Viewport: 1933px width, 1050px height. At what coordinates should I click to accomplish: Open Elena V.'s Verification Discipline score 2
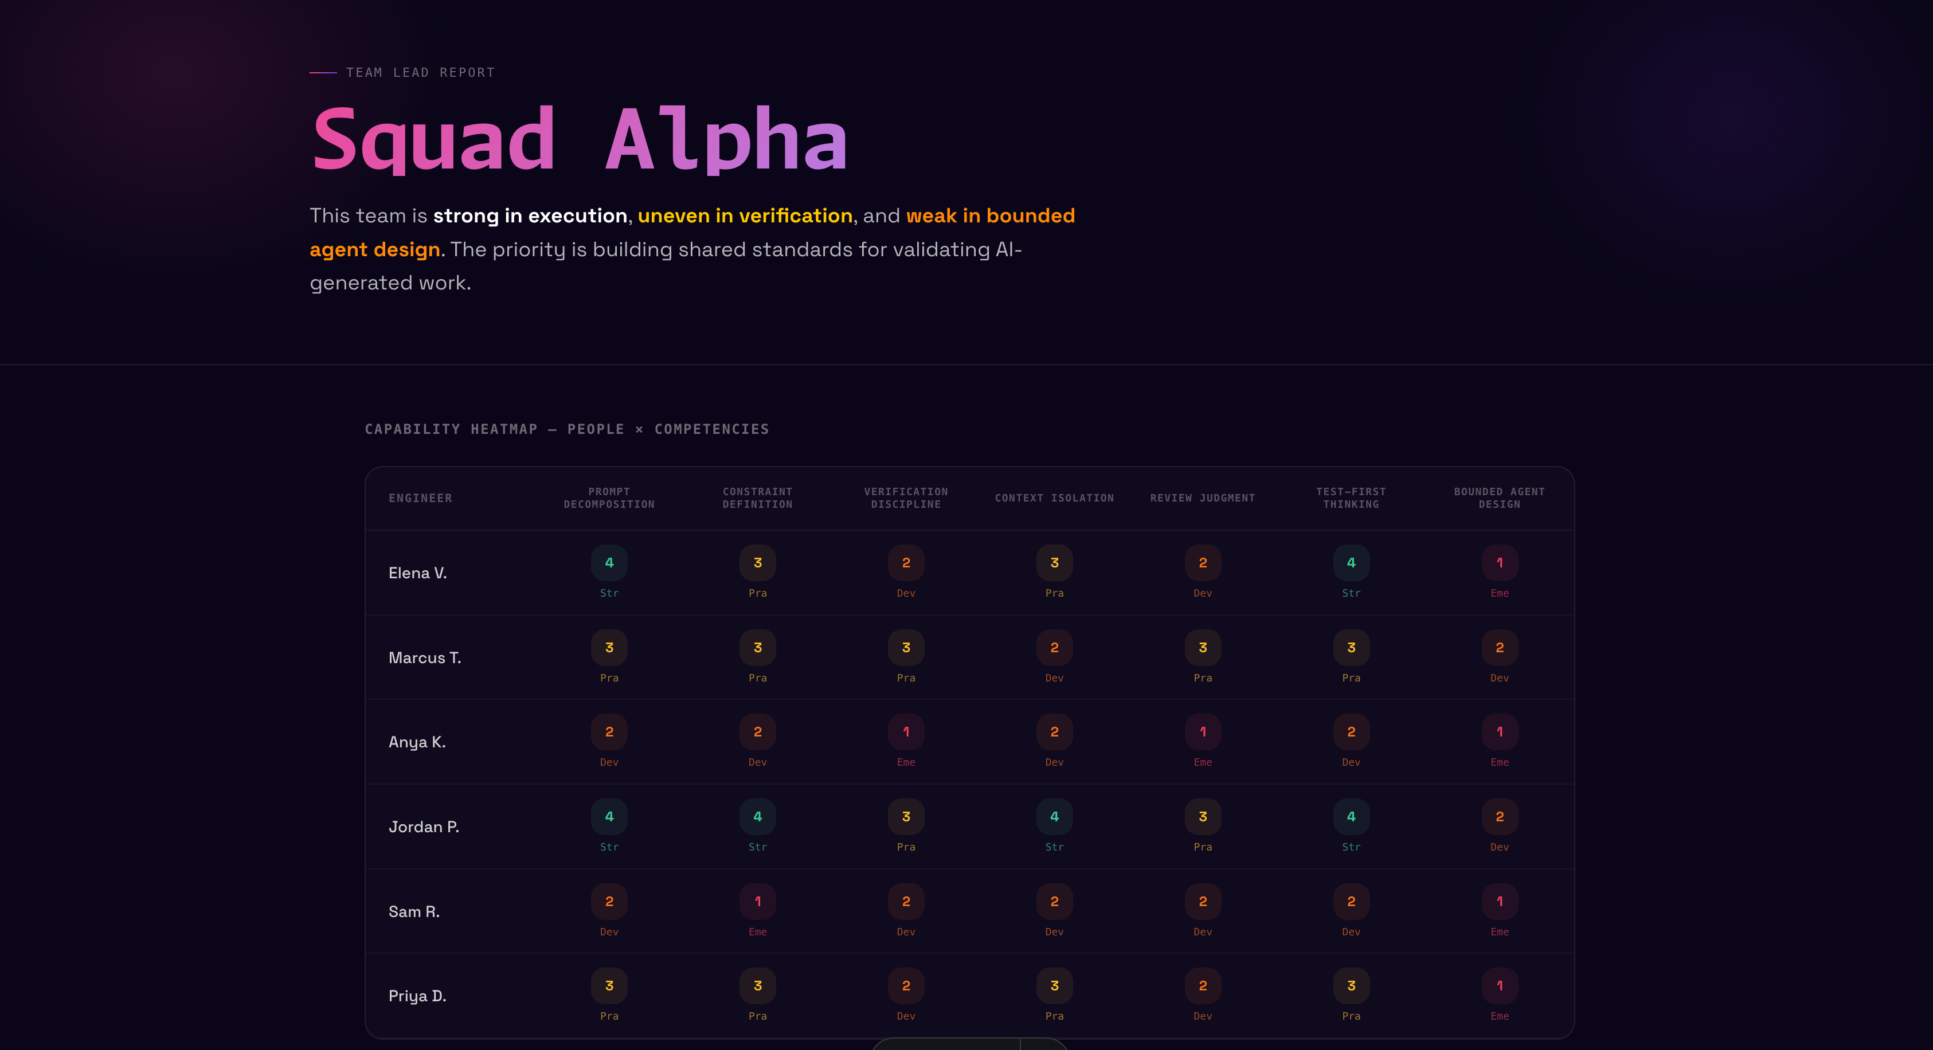pos(906,562)
